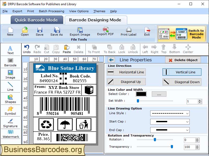The height and width of the screenshot is (156, 209).
Task: Open the Batch Processing menu
Action: pos(51,11)
